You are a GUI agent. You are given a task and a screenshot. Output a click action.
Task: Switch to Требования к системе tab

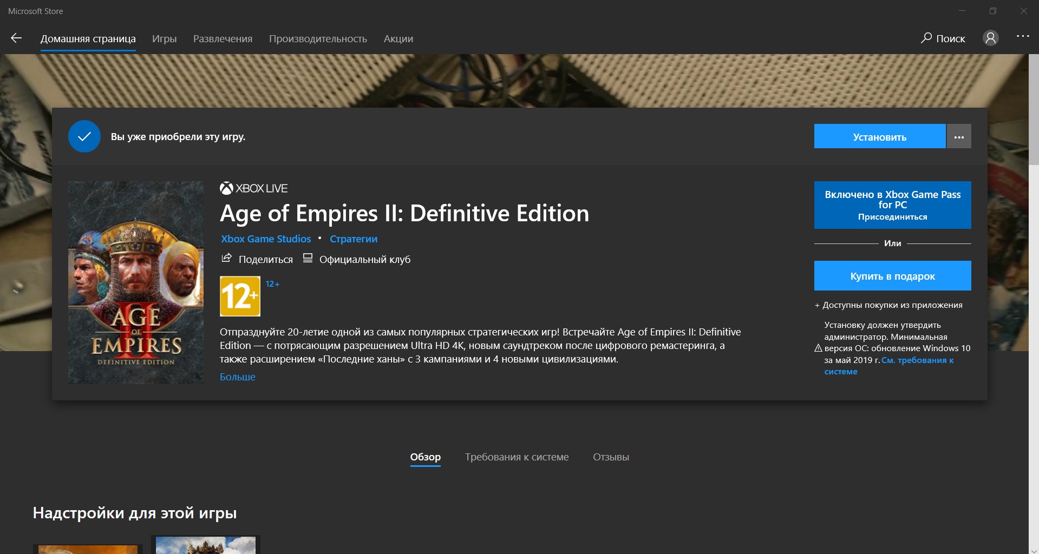(x=517, y=457)
